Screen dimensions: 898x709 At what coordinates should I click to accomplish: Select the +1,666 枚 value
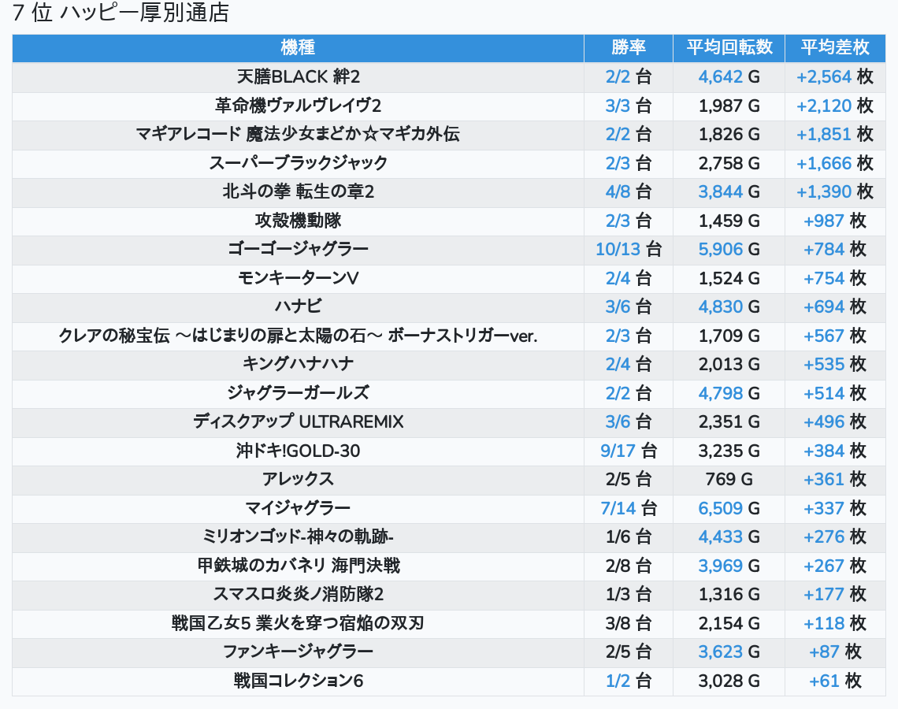[x=835, y=163]
